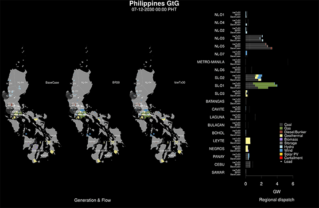Click the 'SL-D3' region label
Viewport: 319px width, 208px height.
pos(219,94)
